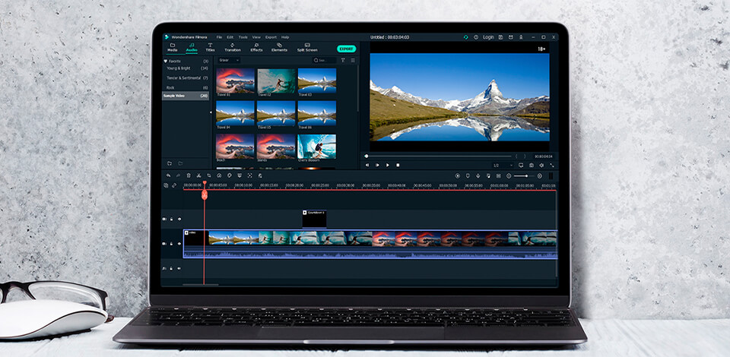This screenshot has width=730, height=357.
Task: Toggle visibility eye of Countdown track
Action: [179, 219]
